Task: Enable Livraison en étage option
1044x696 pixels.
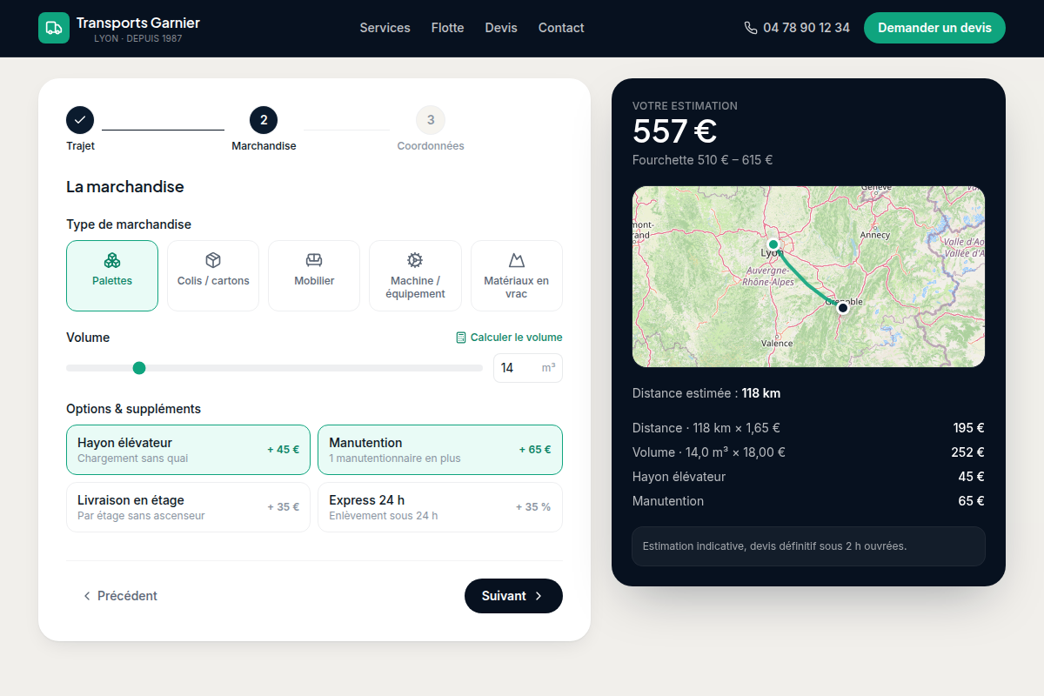Action: (x=188, y=507)
